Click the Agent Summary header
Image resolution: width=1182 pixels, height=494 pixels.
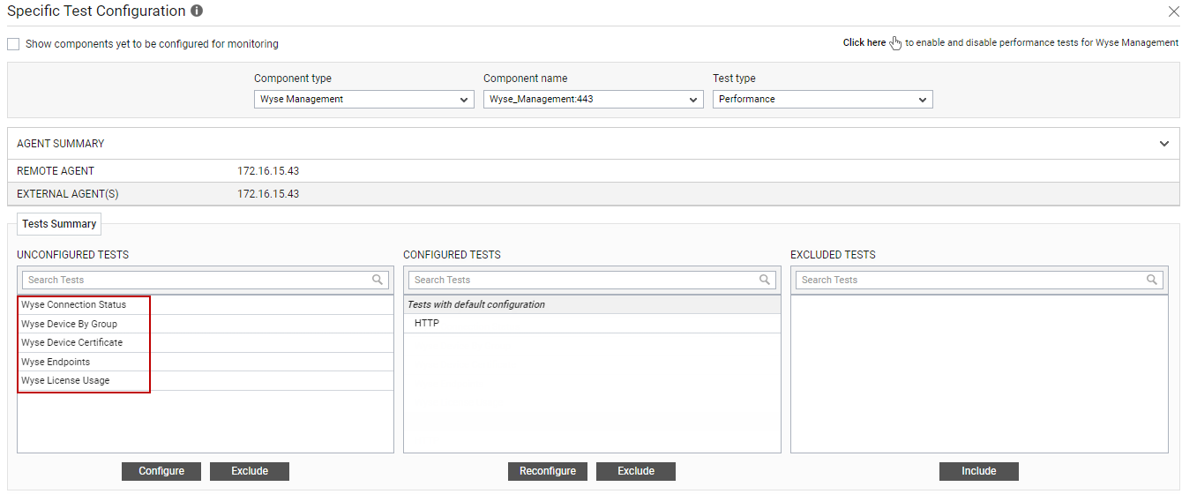tap(592, 144)
